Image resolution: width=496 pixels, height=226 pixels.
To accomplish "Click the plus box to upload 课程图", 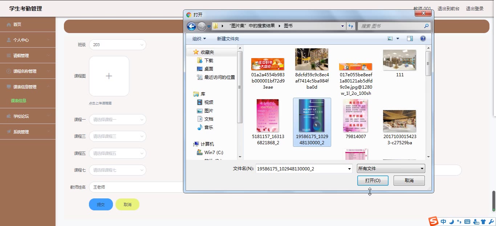I will tap(109, 76).
